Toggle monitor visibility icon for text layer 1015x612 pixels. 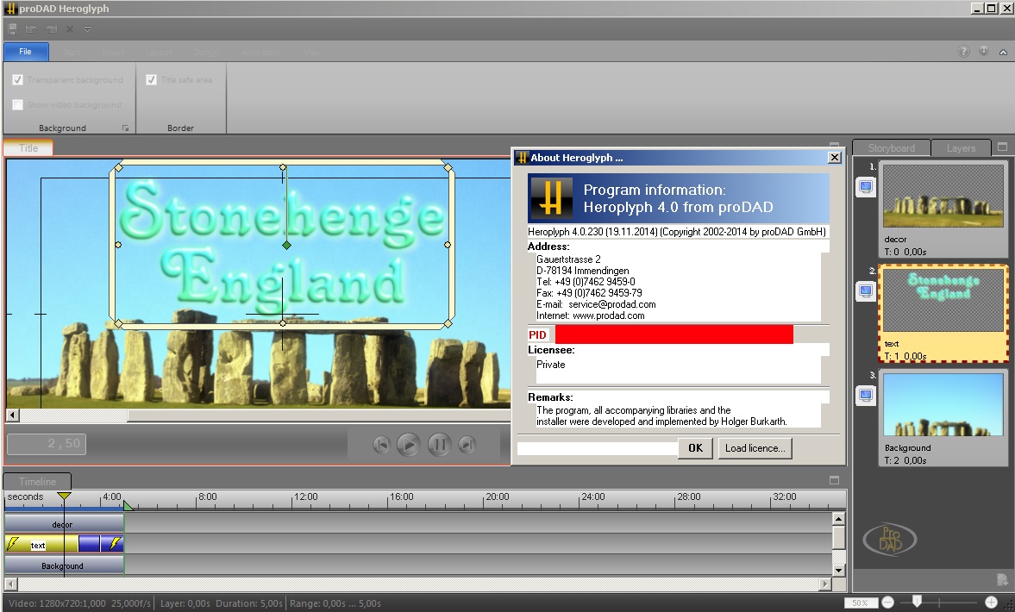pos(866,291)
